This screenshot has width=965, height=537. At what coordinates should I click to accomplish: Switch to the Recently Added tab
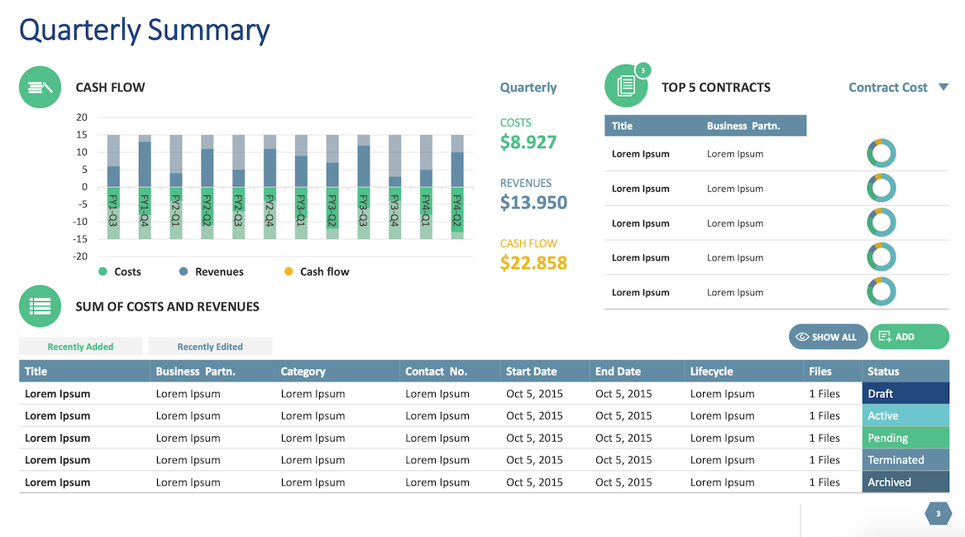[80, 347]
